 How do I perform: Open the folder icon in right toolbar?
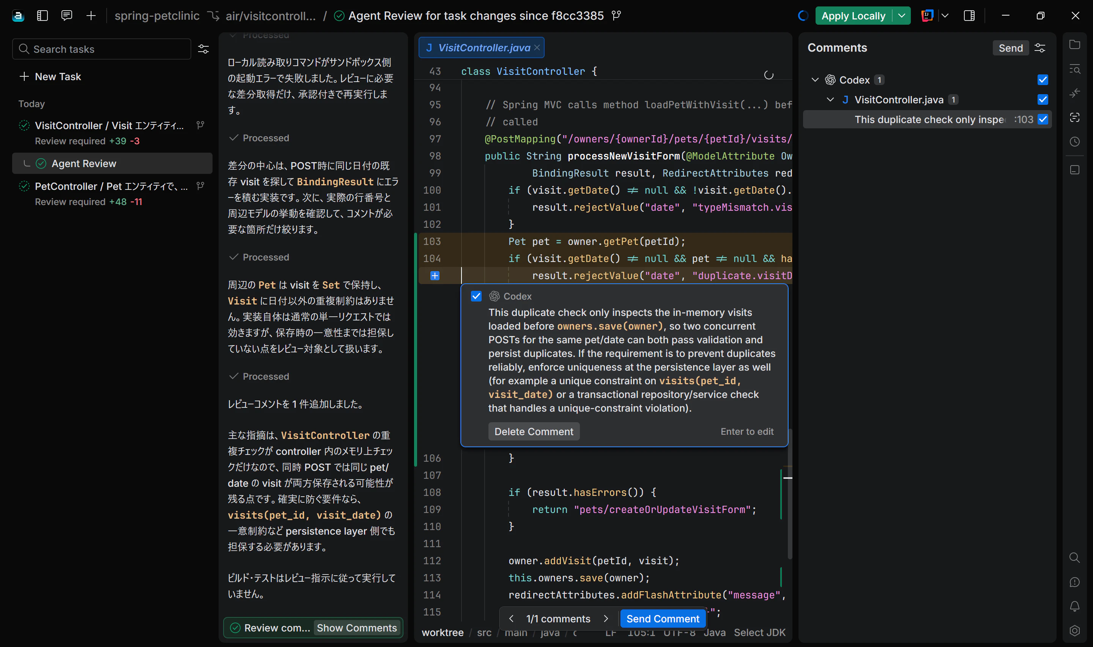click(x=1074, y=44)
